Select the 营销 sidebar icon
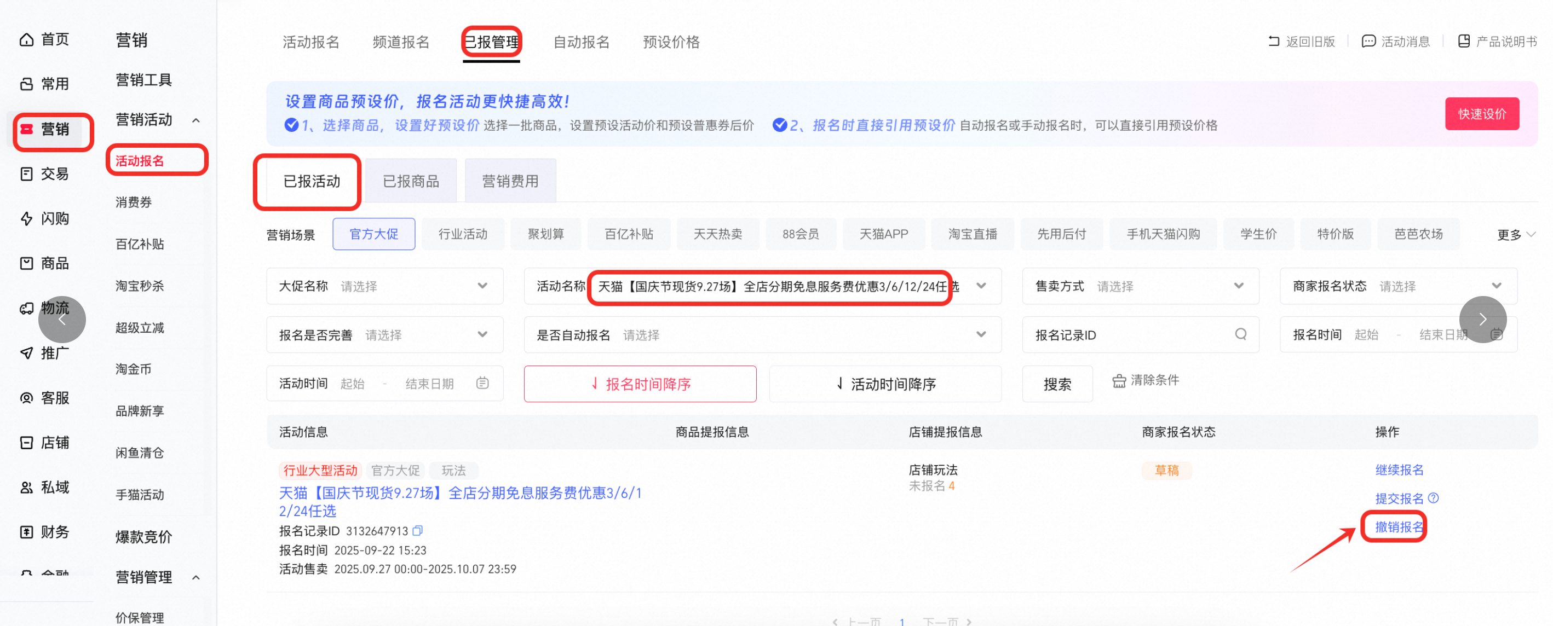The height and width of the screenshot is (626, 1553). 26,129
